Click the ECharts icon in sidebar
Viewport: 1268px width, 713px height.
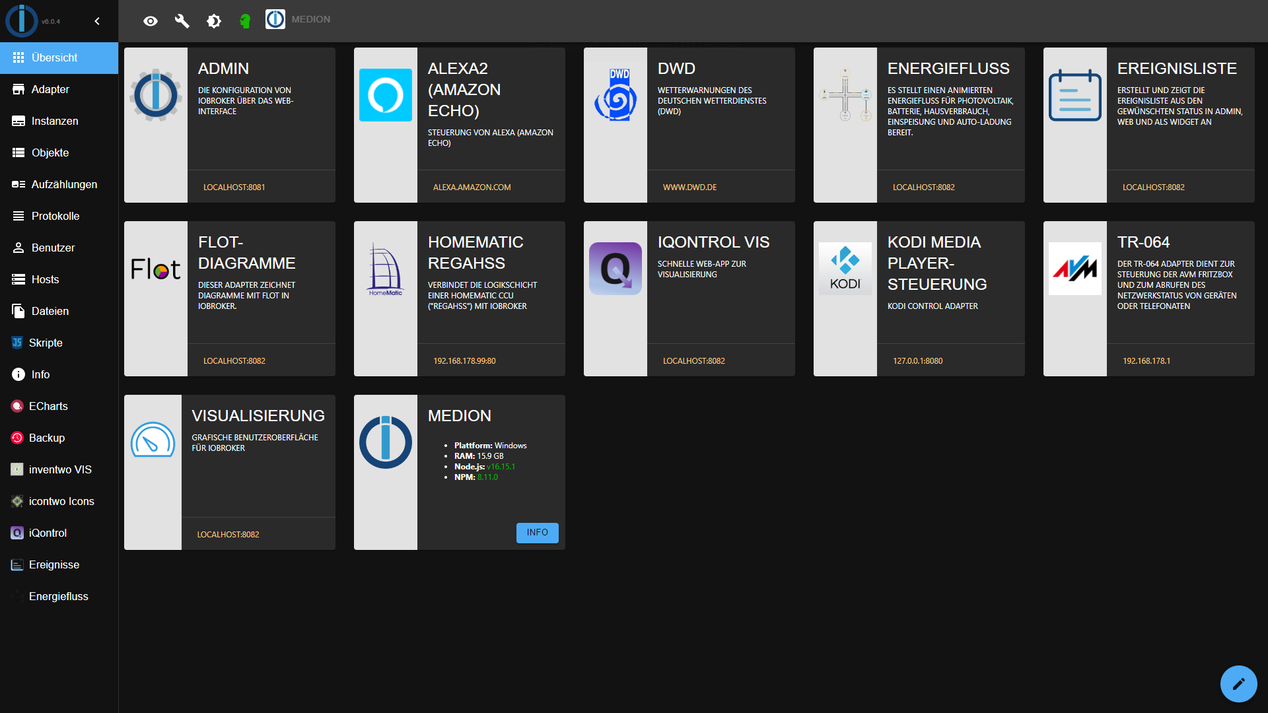tap(17, 407)
